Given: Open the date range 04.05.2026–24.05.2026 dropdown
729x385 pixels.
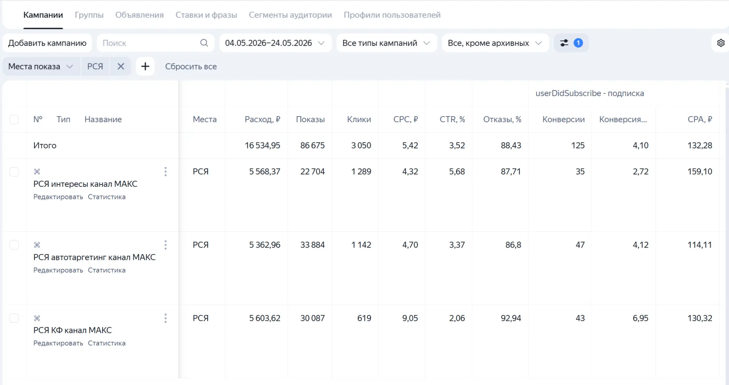Looking at the screenshot, I should [x=275, y=43].
